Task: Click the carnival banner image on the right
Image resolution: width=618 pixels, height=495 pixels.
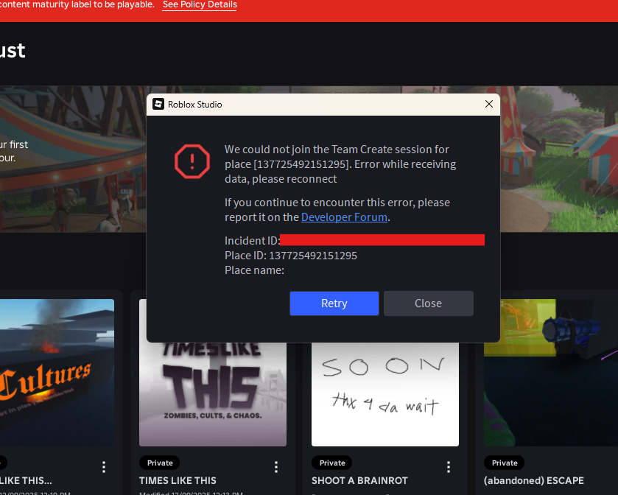Action: 559,159
